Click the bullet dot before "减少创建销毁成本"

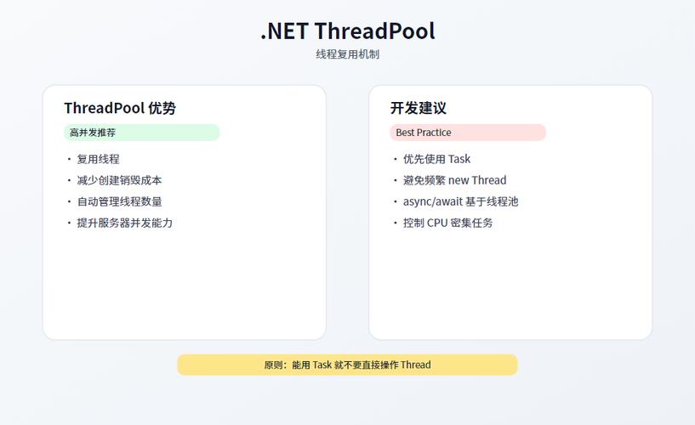click(68, 180)
